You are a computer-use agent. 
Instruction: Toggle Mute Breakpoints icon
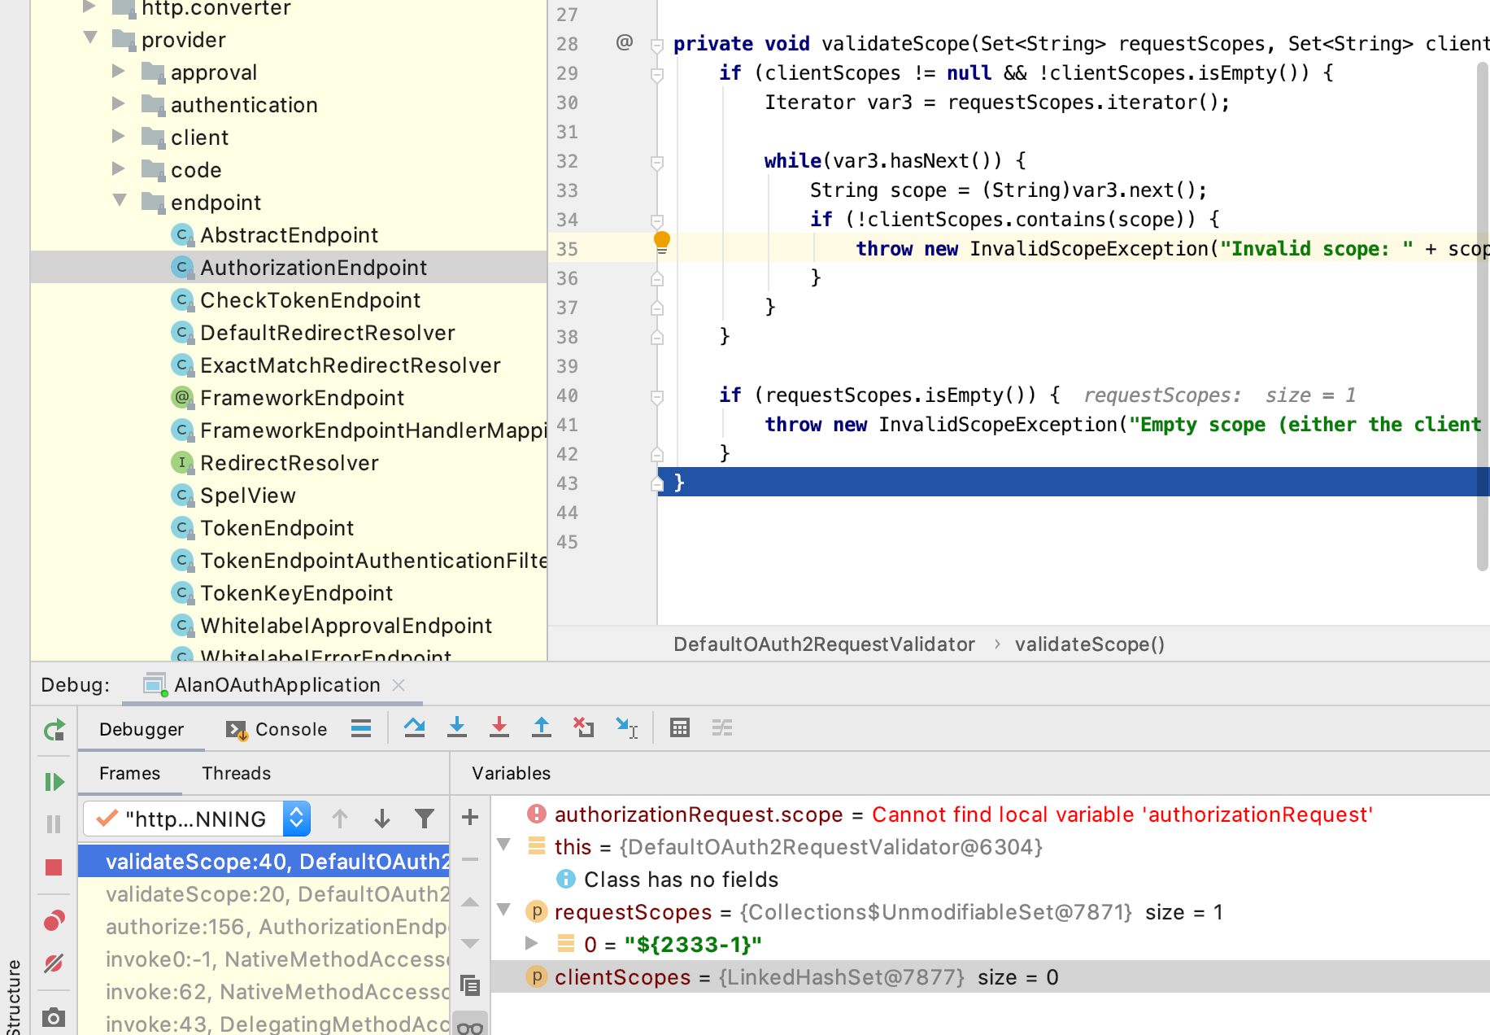coord(54,963)
